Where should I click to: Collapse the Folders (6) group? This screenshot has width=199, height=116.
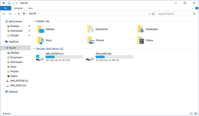click(x=34, y=21)
